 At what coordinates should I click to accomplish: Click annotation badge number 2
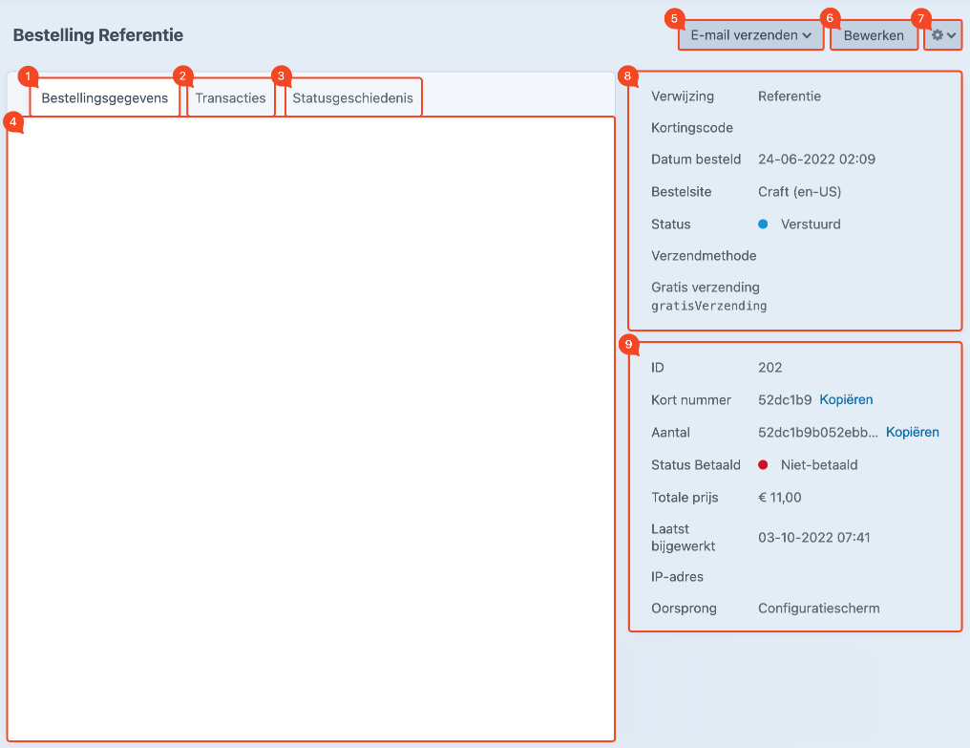point(183,75)
